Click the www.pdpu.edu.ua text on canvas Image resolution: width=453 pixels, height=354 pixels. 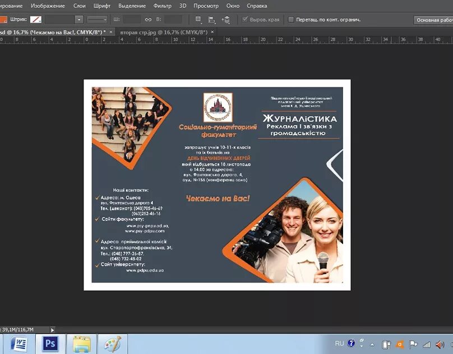[x=145, y=271]
